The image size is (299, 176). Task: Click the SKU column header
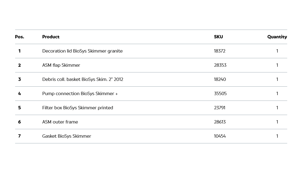218,37
